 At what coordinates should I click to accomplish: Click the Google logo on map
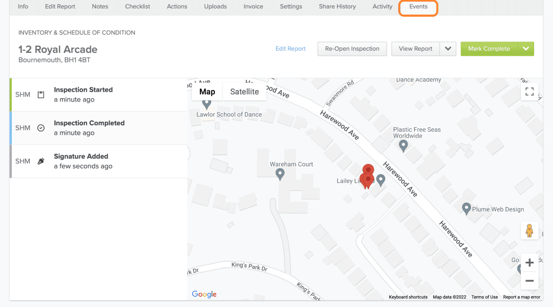pyautogui.click(x=204, y=294)
